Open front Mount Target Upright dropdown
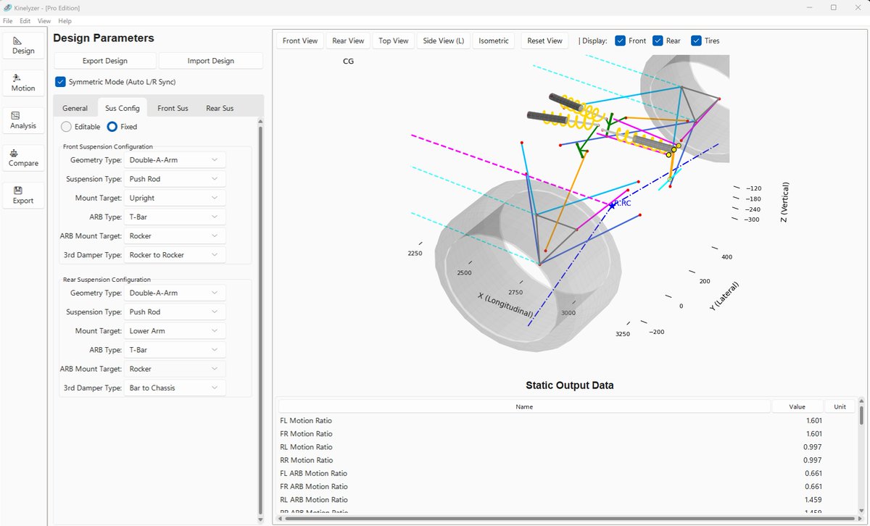Viewport: 870px width, 526px height. [x=175, y=197]
